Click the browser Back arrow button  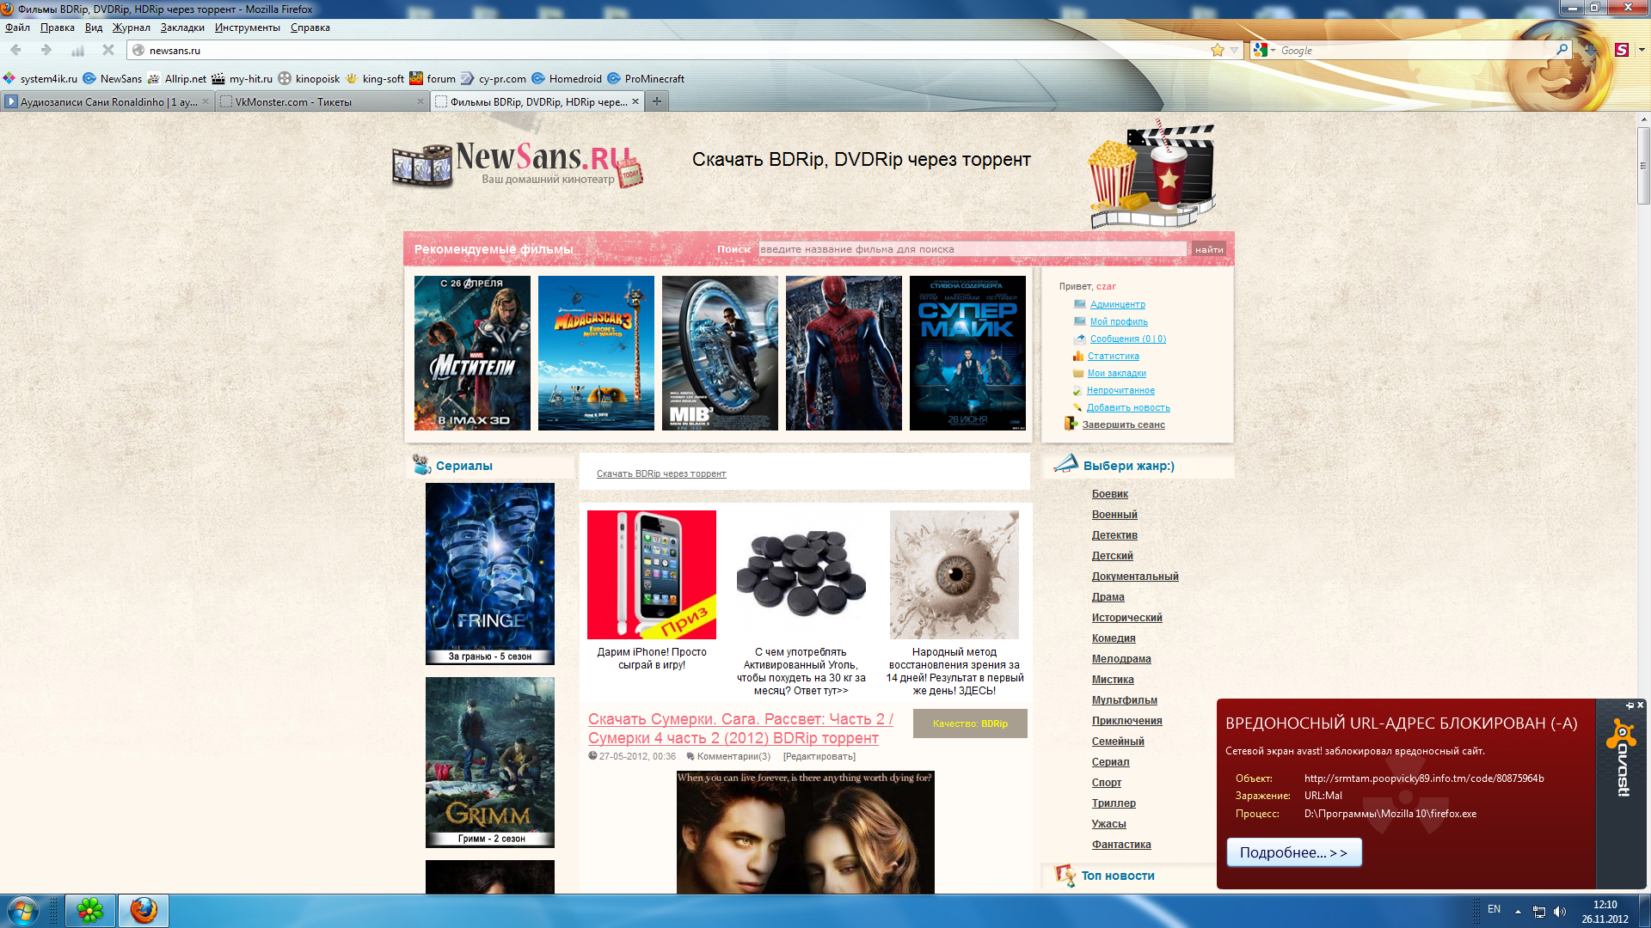[x=16, y=50]
